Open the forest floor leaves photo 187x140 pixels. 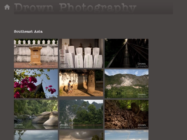click(126, 114)
